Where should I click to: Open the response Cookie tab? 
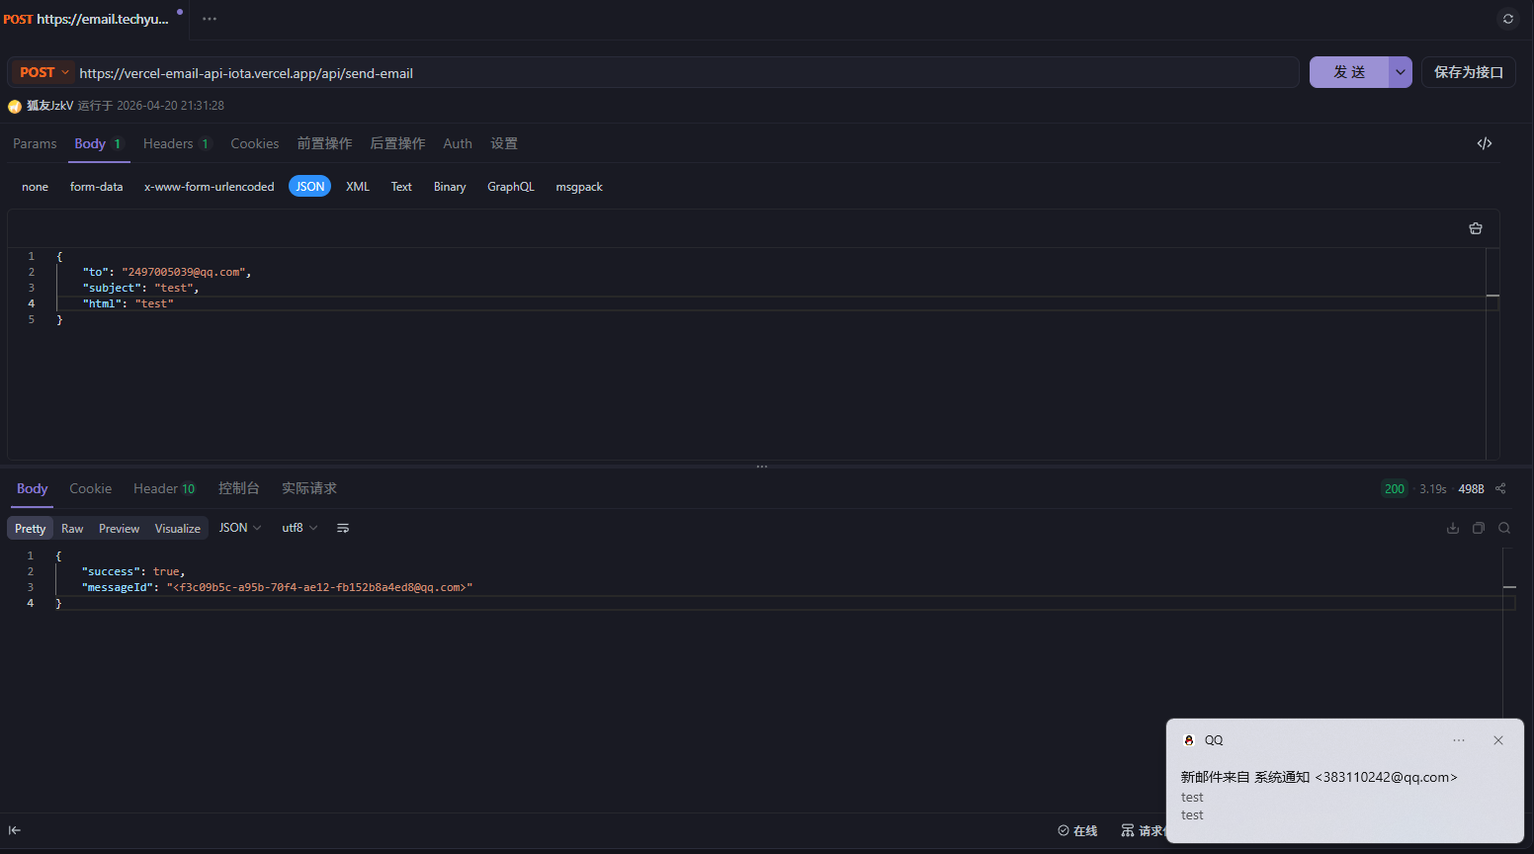(90, 488)
